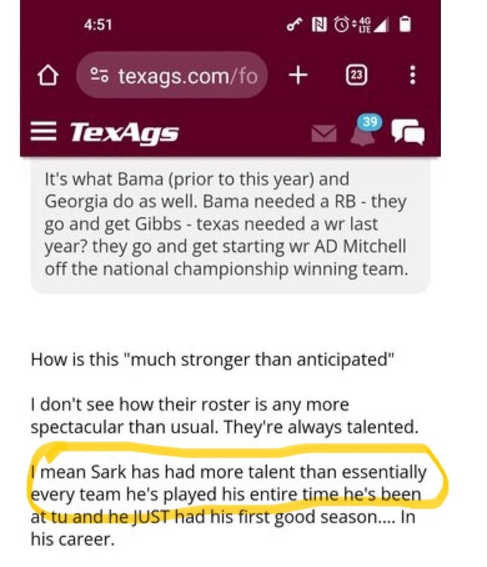Tap the VPN key status icon
This screenshot has width=487, height=567.
tap(293, 25)
